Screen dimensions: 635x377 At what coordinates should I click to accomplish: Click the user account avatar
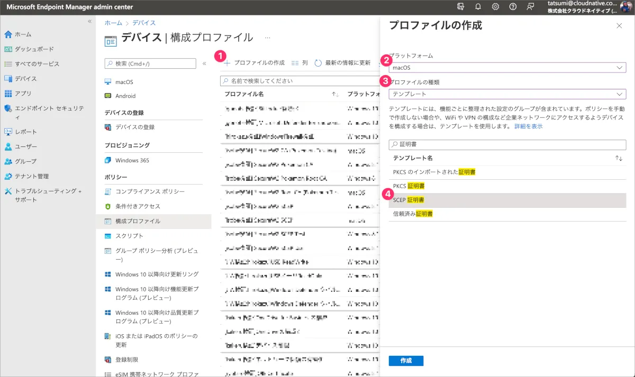coord(626,7)
